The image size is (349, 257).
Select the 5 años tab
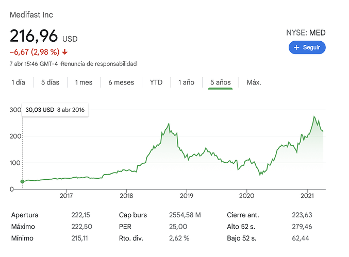(220, 82)
